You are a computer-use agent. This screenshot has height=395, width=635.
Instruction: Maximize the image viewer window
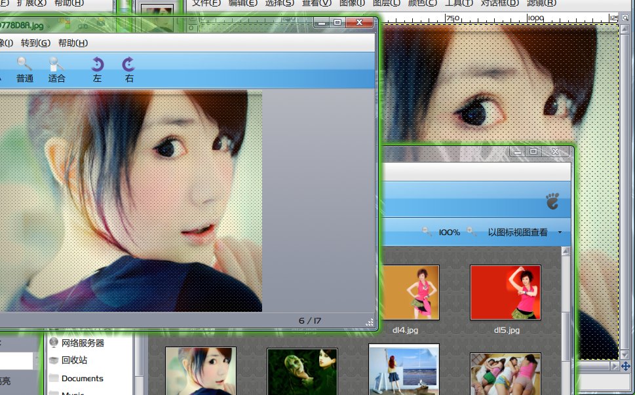click(337, 23)
